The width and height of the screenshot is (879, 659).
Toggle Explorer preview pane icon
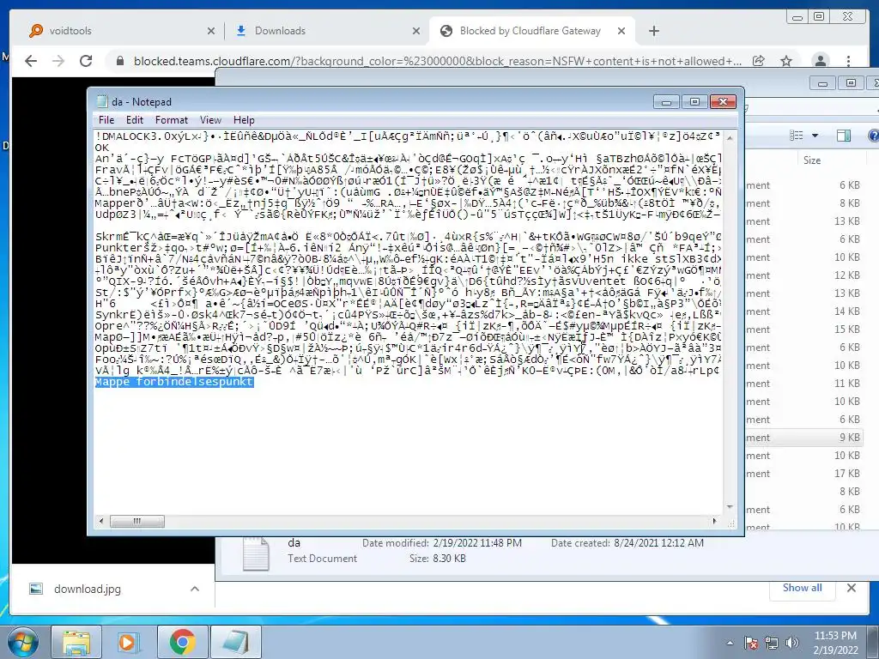point(843,136)
